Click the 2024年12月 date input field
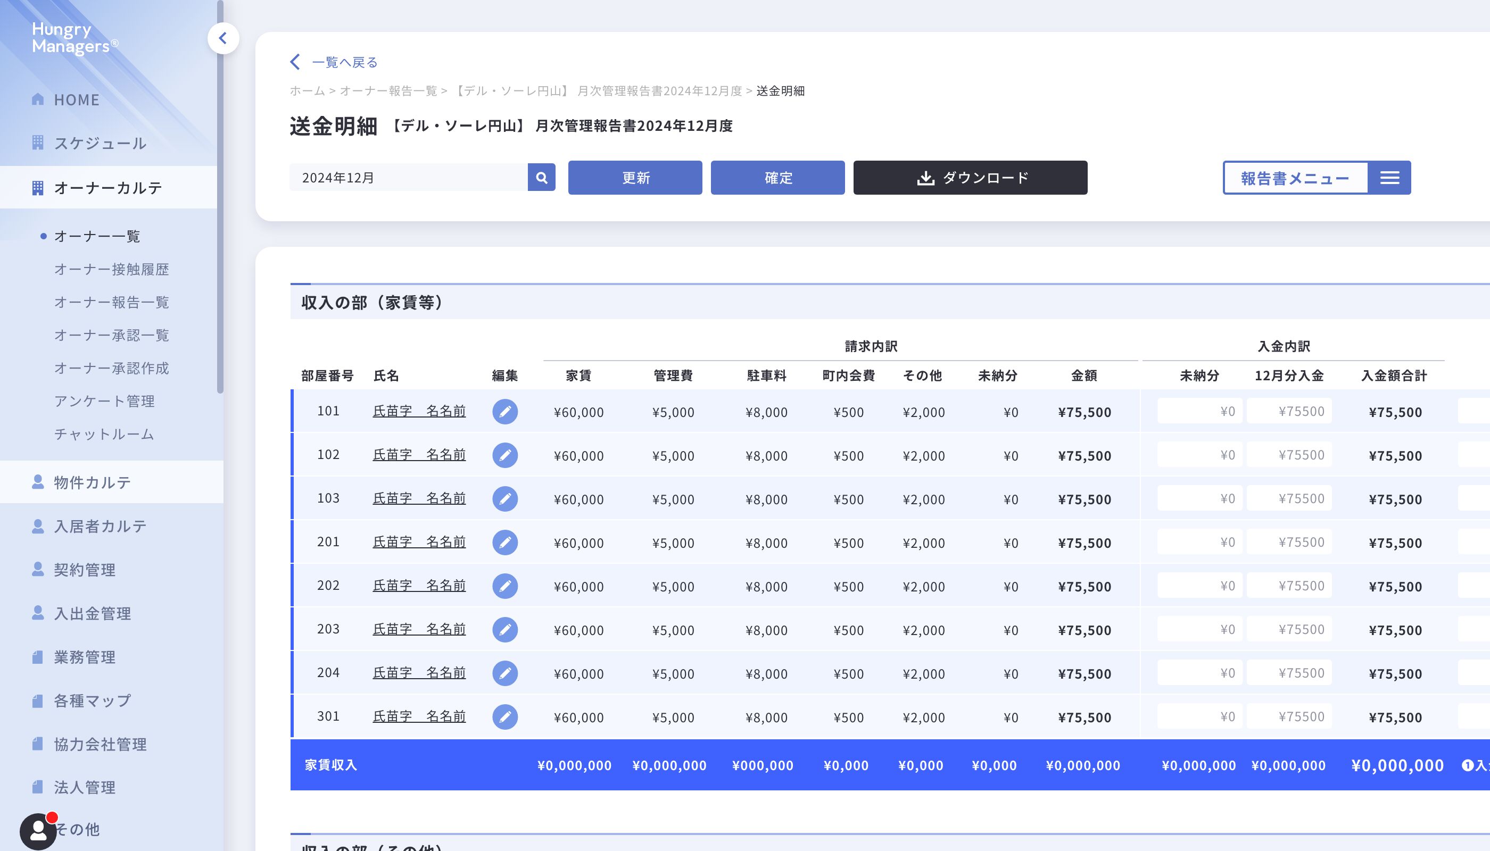This screenshot has height=851, width=1490. tap(408, 178)
